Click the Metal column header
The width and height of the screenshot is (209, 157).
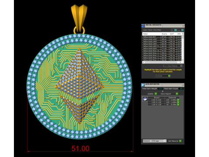[152, 34]
